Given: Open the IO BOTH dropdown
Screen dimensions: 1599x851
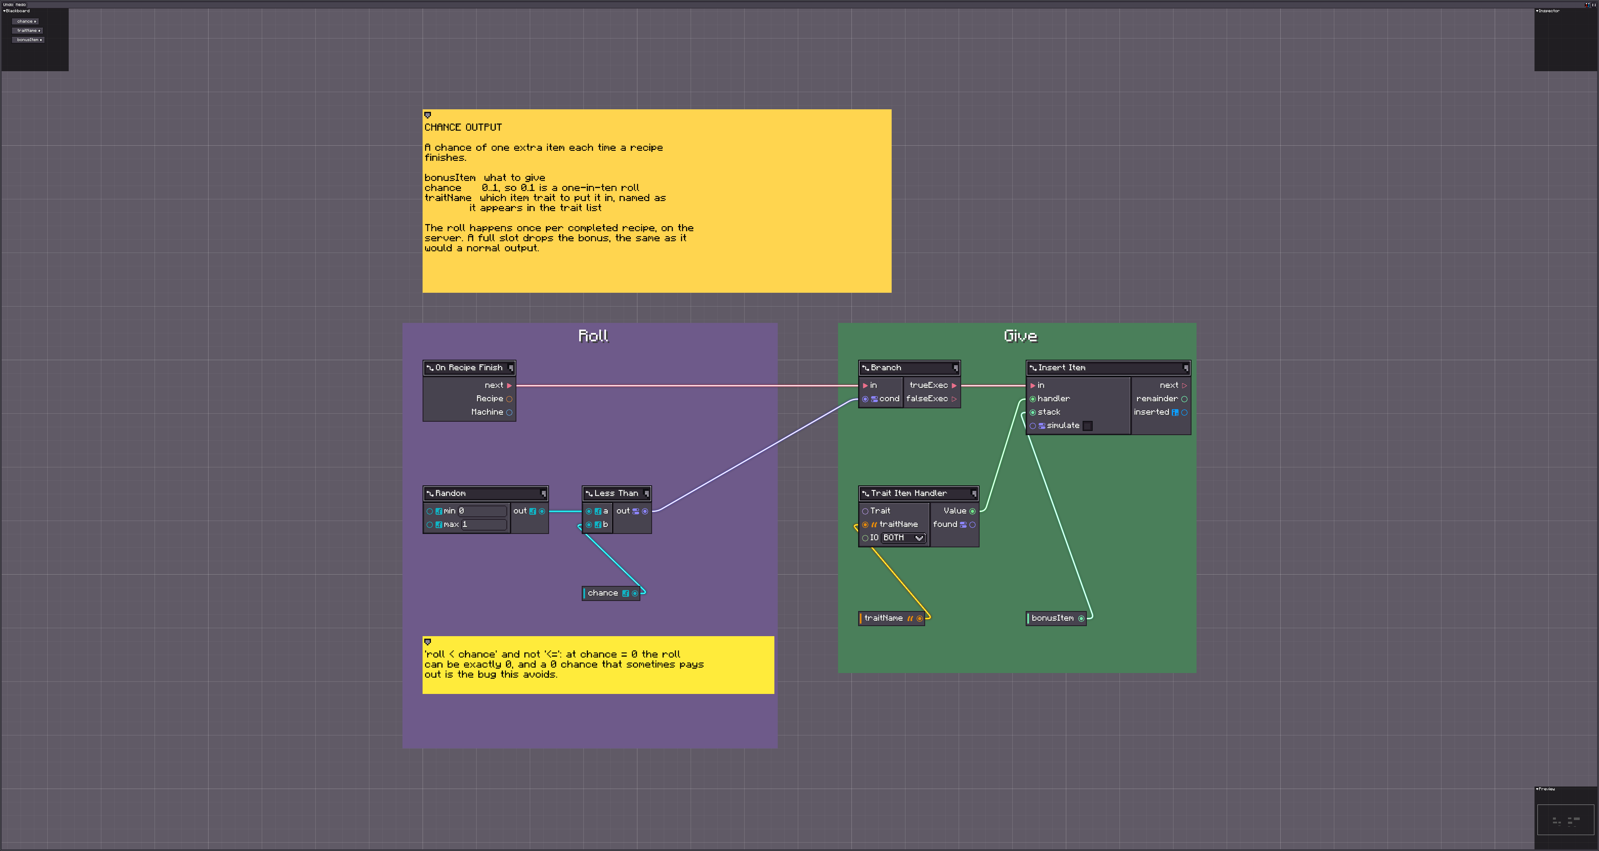Looking at the screenshot, I should point(904,538).
